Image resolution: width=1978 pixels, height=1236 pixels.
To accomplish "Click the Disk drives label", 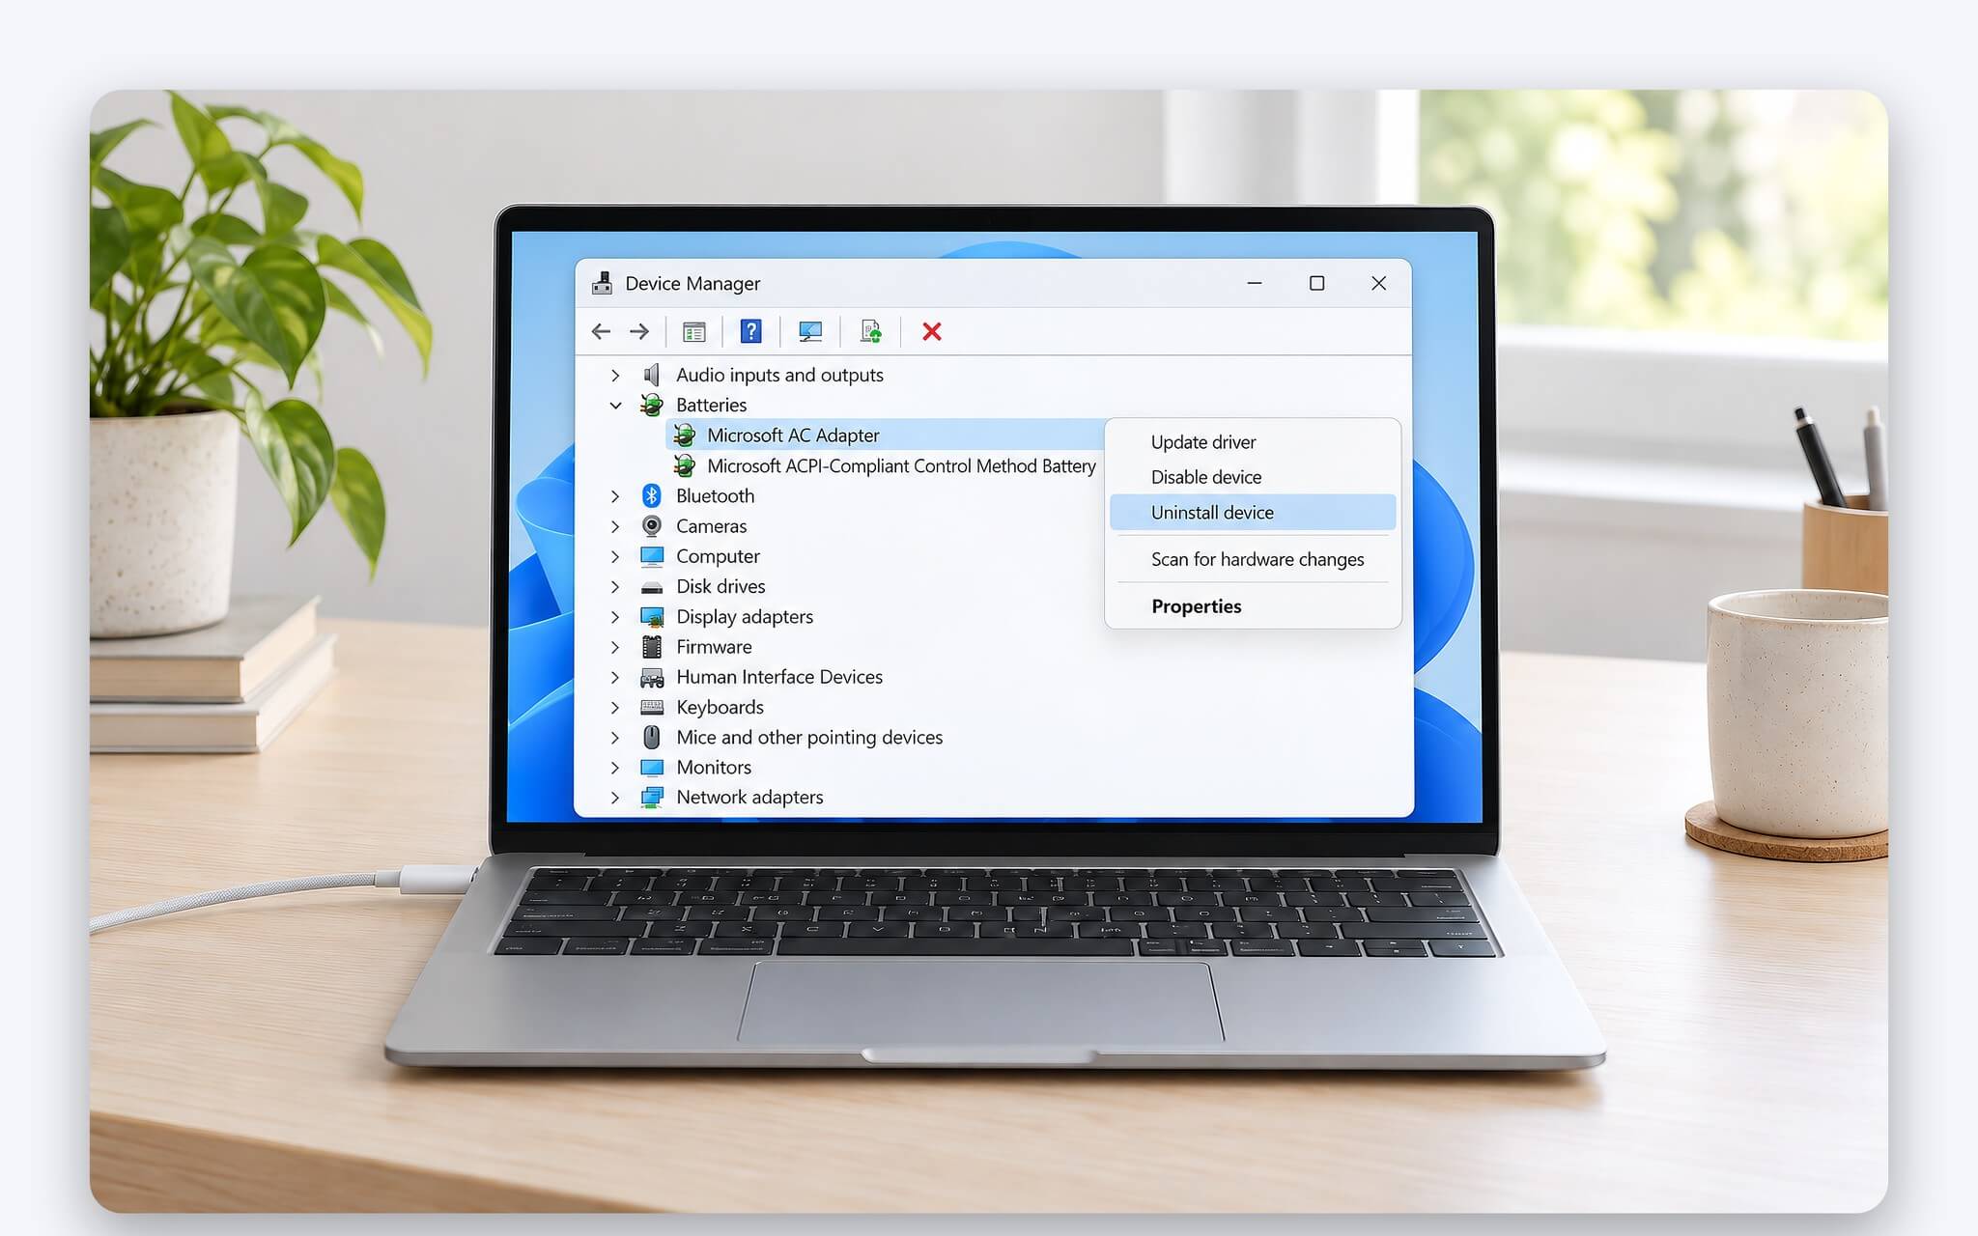I will pos(721,586).
